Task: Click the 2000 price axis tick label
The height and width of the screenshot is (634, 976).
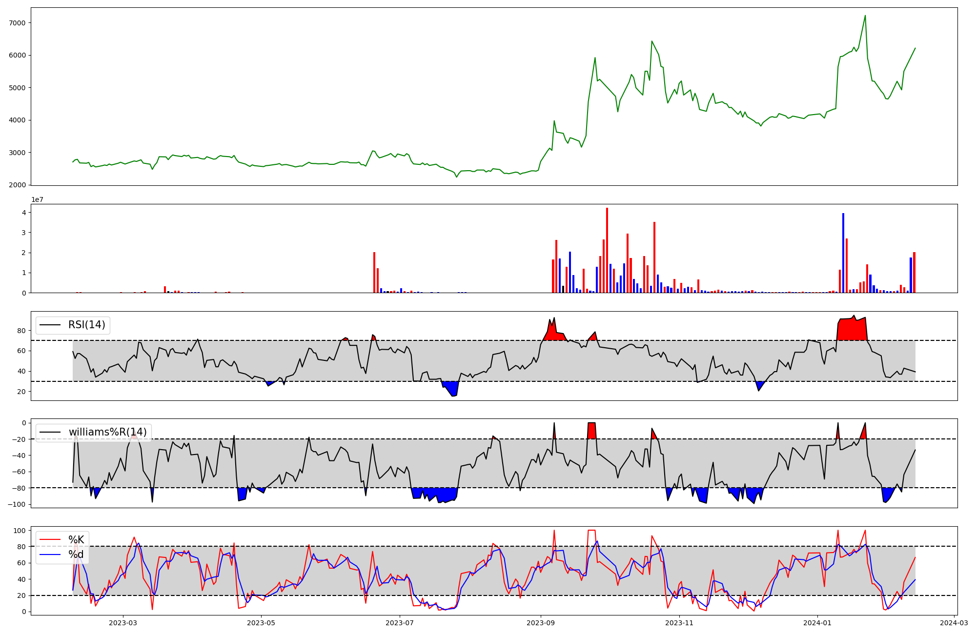Action: tap(18, 185)
